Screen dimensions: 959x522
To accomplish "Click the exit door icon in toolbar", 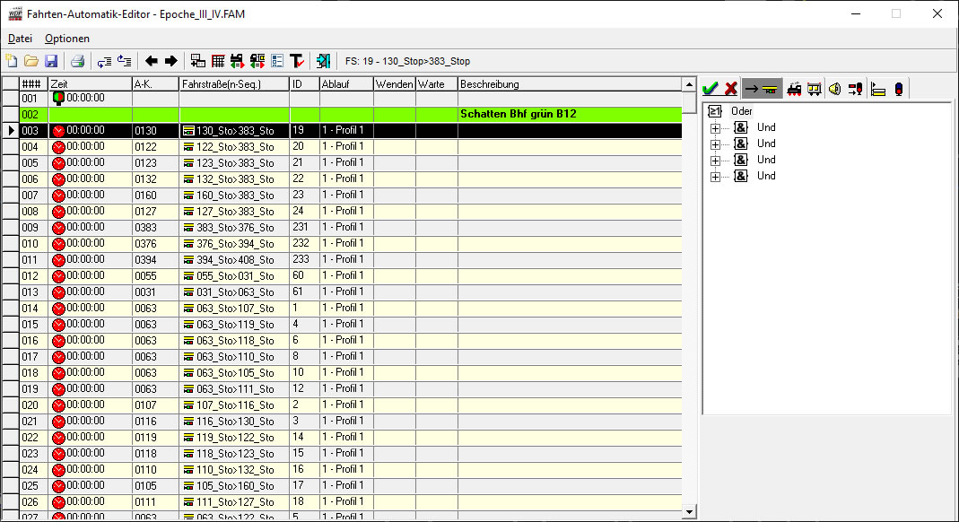I will pyautogui.click(x=323, y=61).
